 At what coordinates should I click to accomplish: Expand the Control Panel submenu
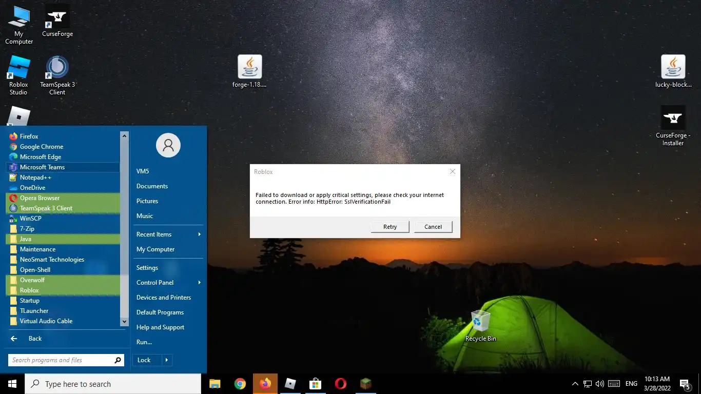pos(168,283)
